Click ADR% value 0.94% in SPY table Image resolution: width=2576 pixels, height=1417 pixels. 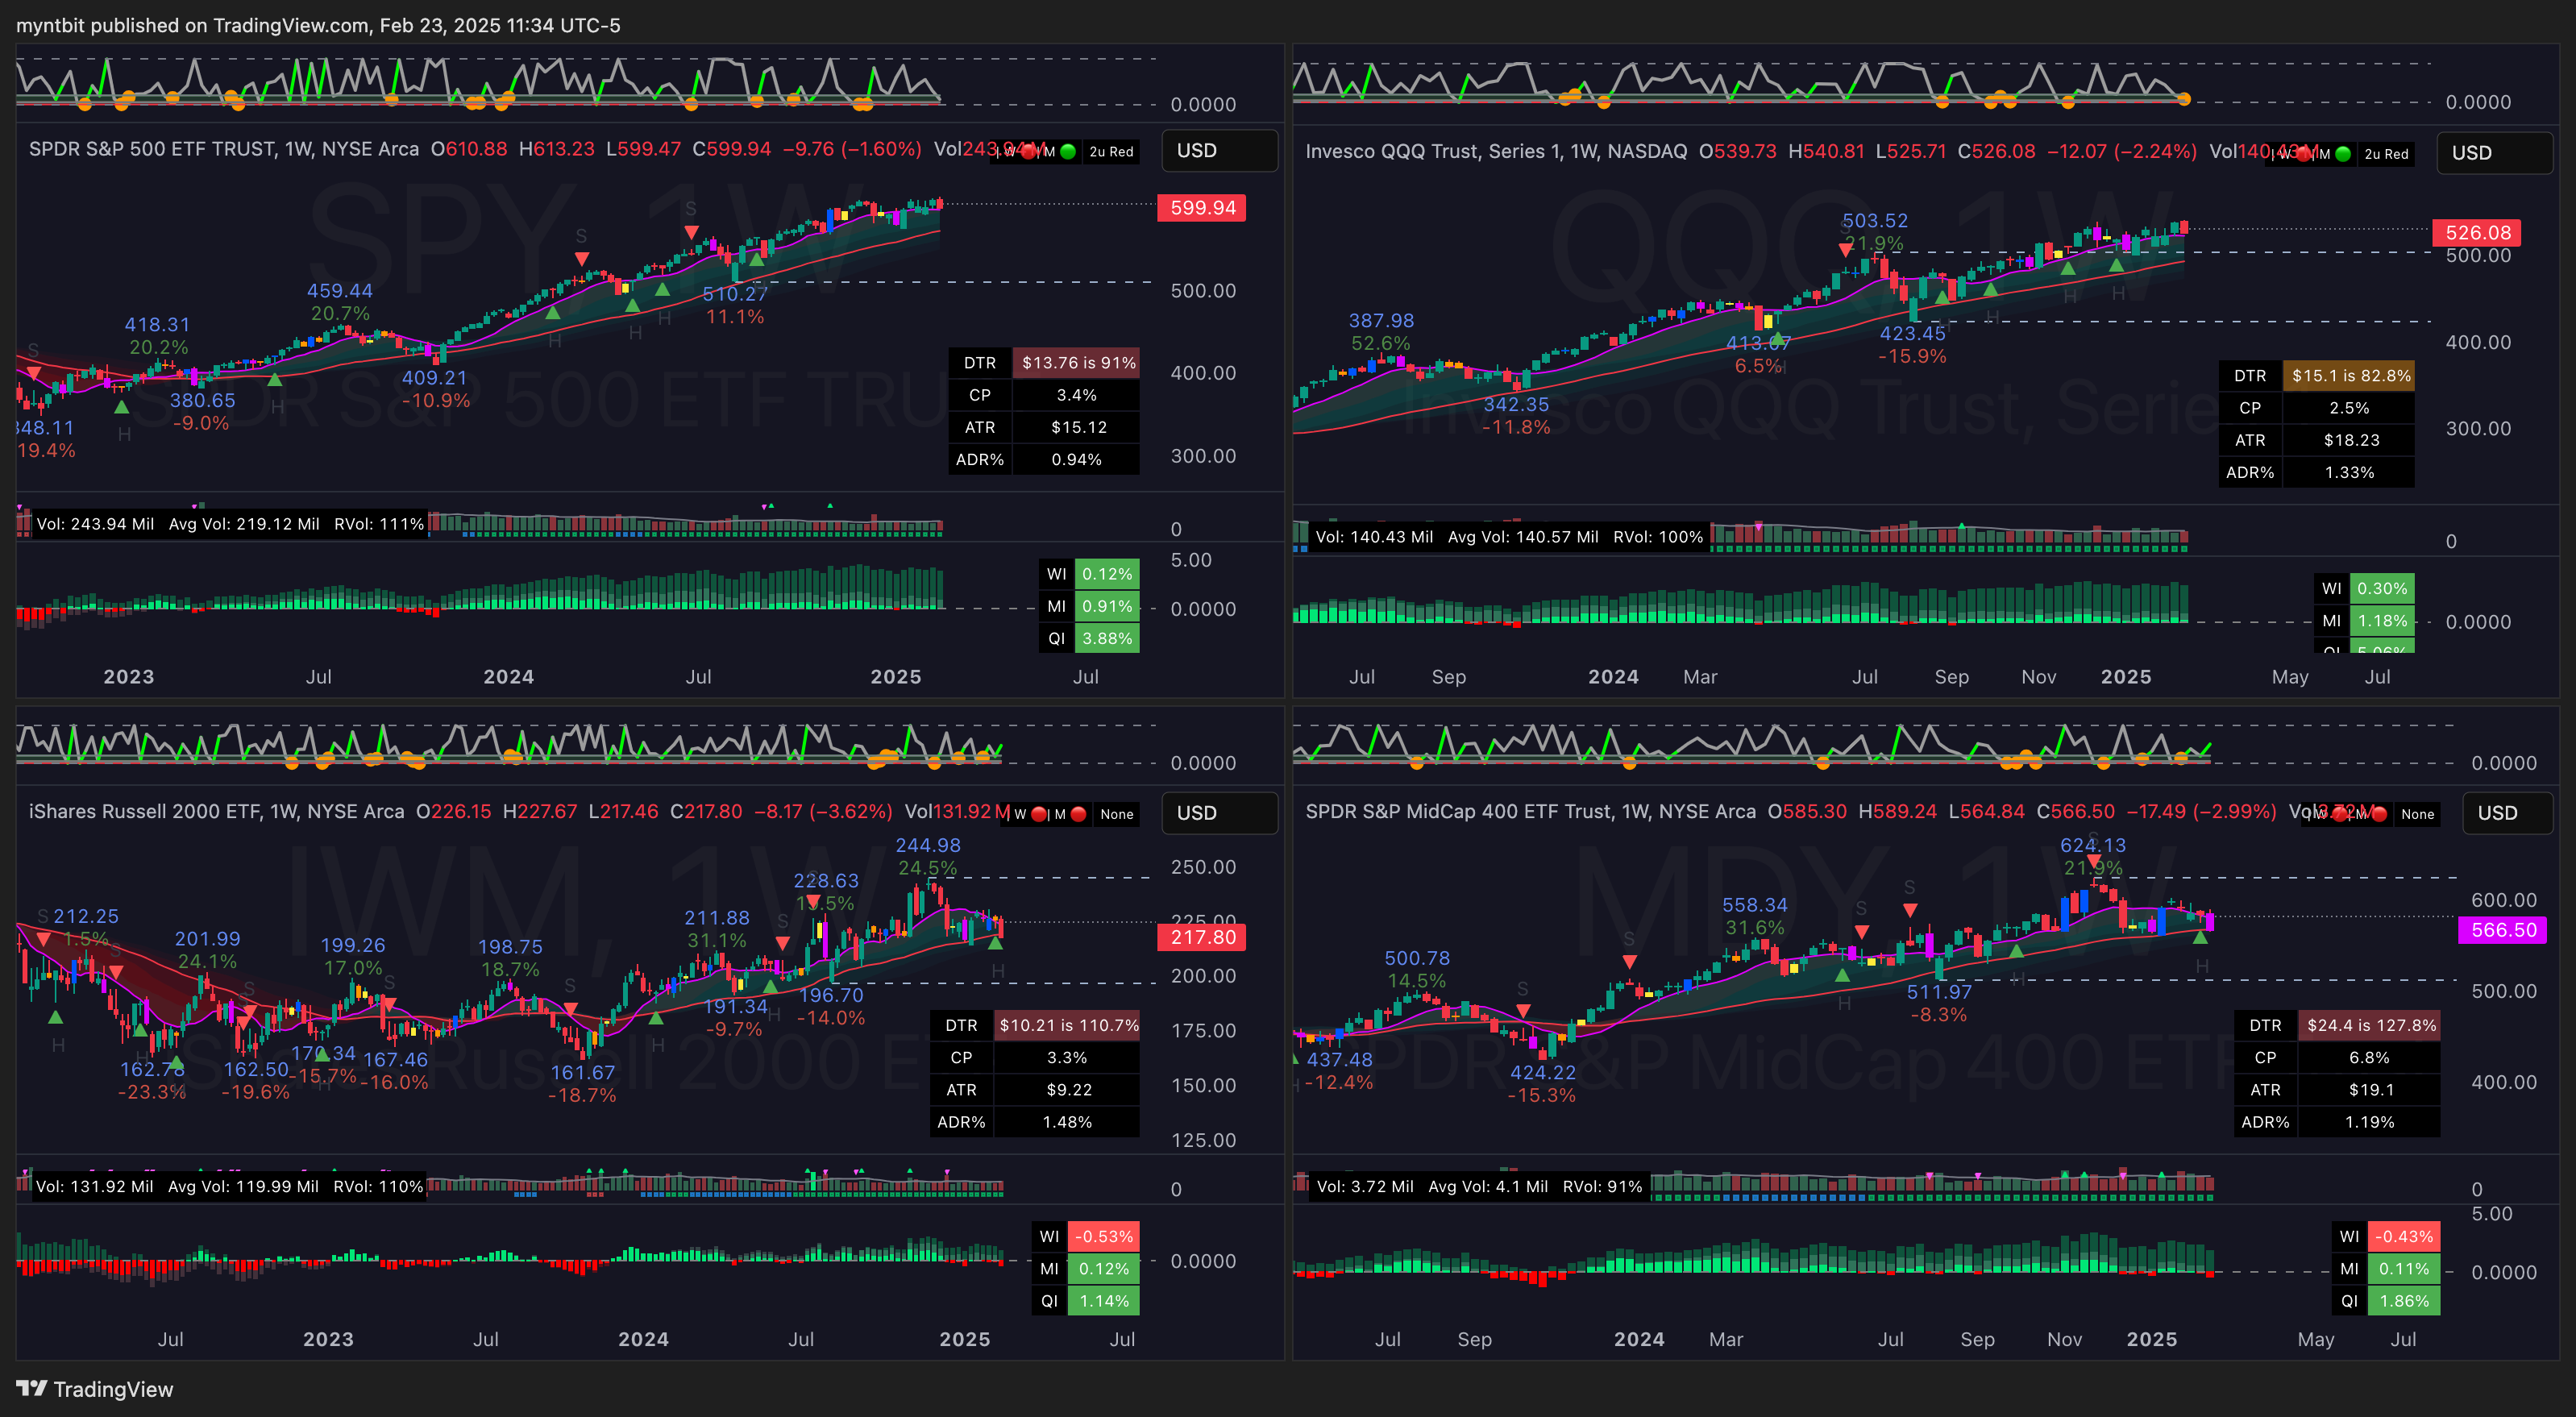pos(1078,460)
